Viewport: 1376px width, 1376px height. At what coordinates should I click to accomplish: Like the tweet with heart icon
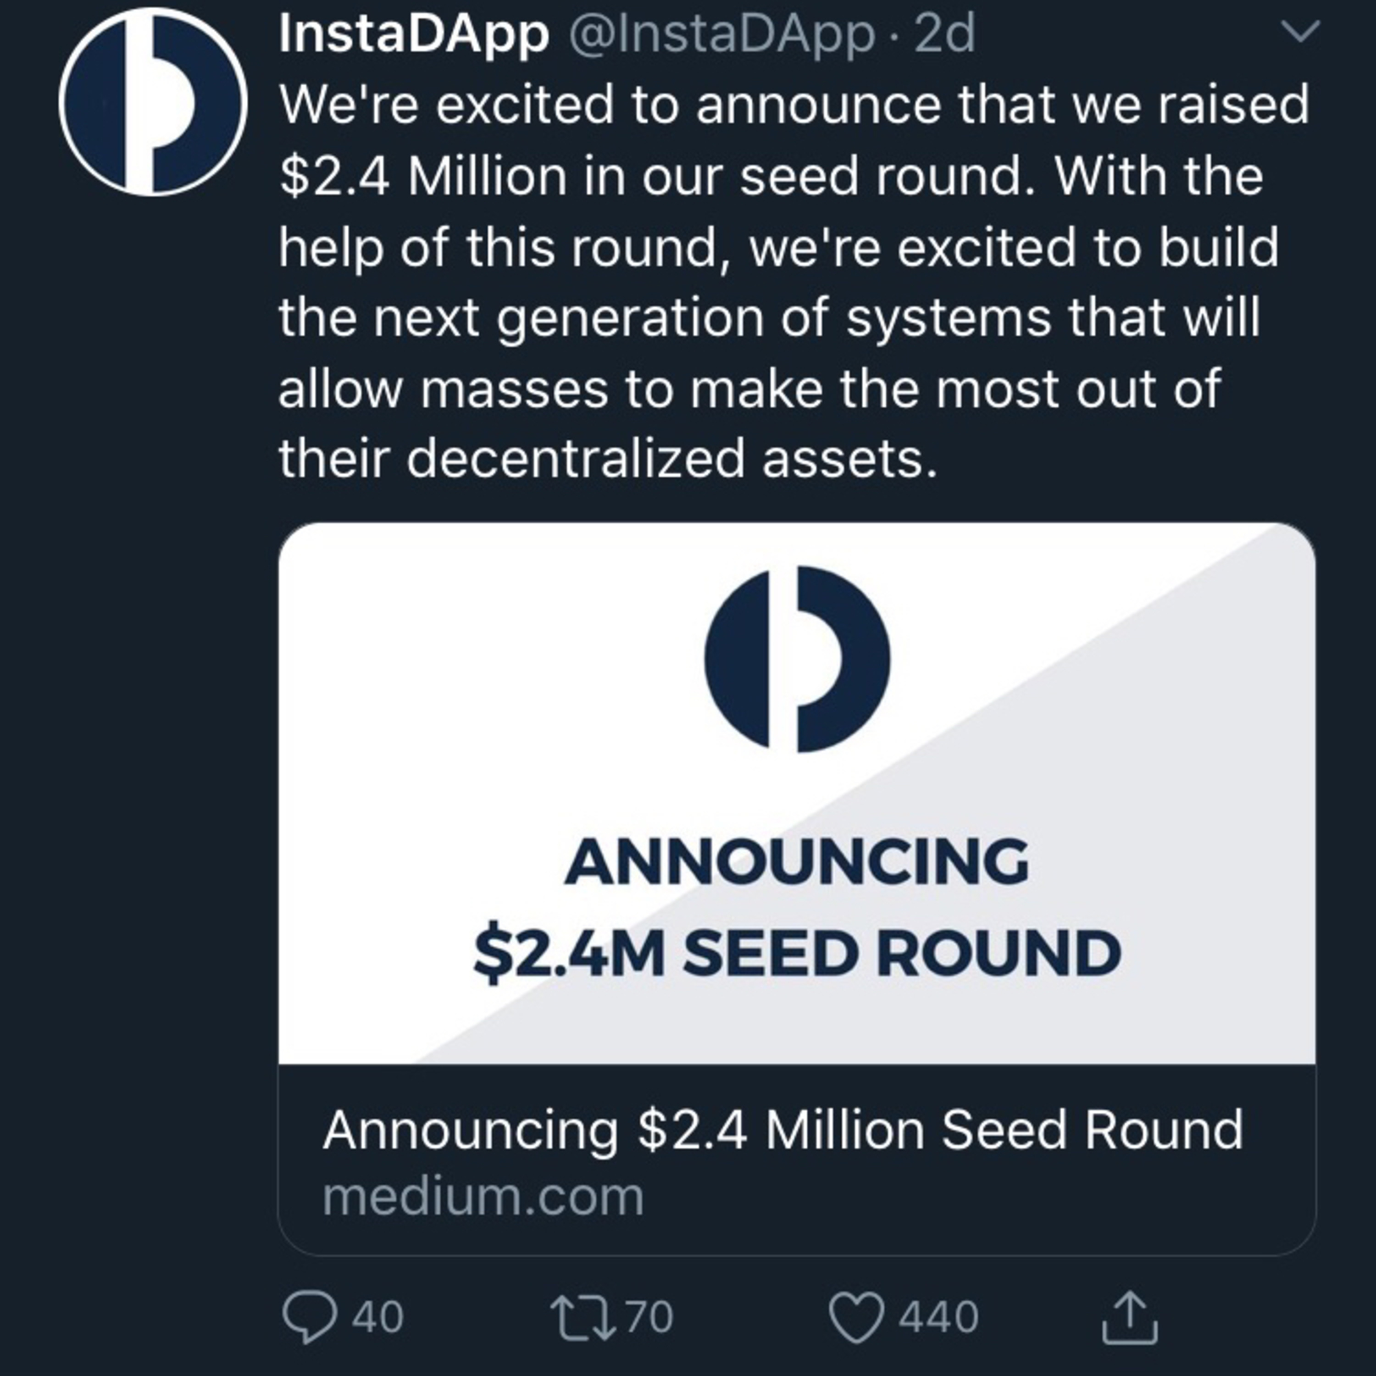tap(856, 1317)
